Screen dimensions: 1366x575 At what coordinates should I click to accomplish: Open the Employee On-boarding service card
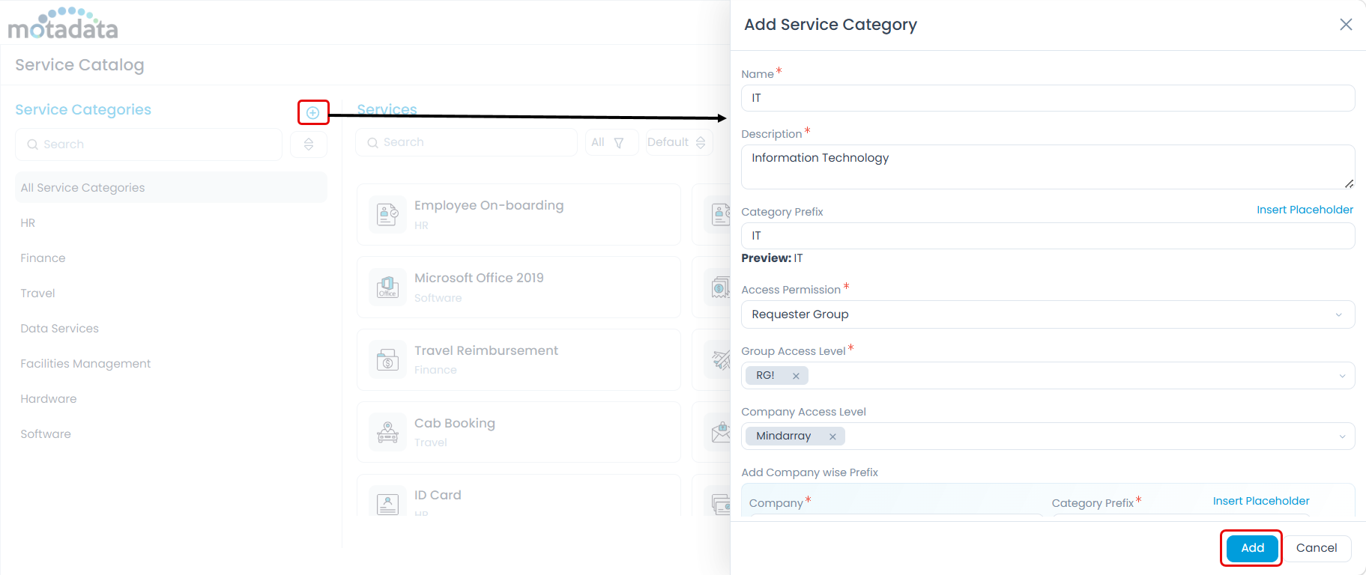519,214
